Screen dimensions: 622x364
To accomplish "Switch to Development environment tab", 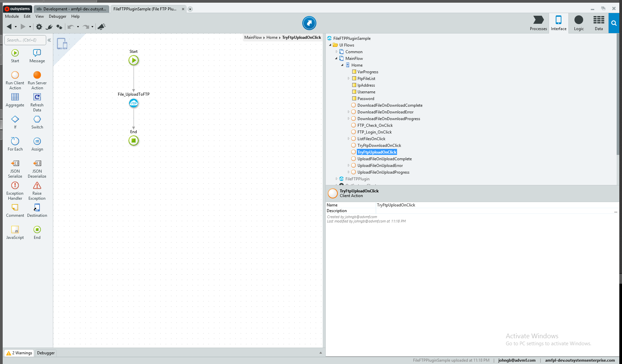I will (71, 9).
